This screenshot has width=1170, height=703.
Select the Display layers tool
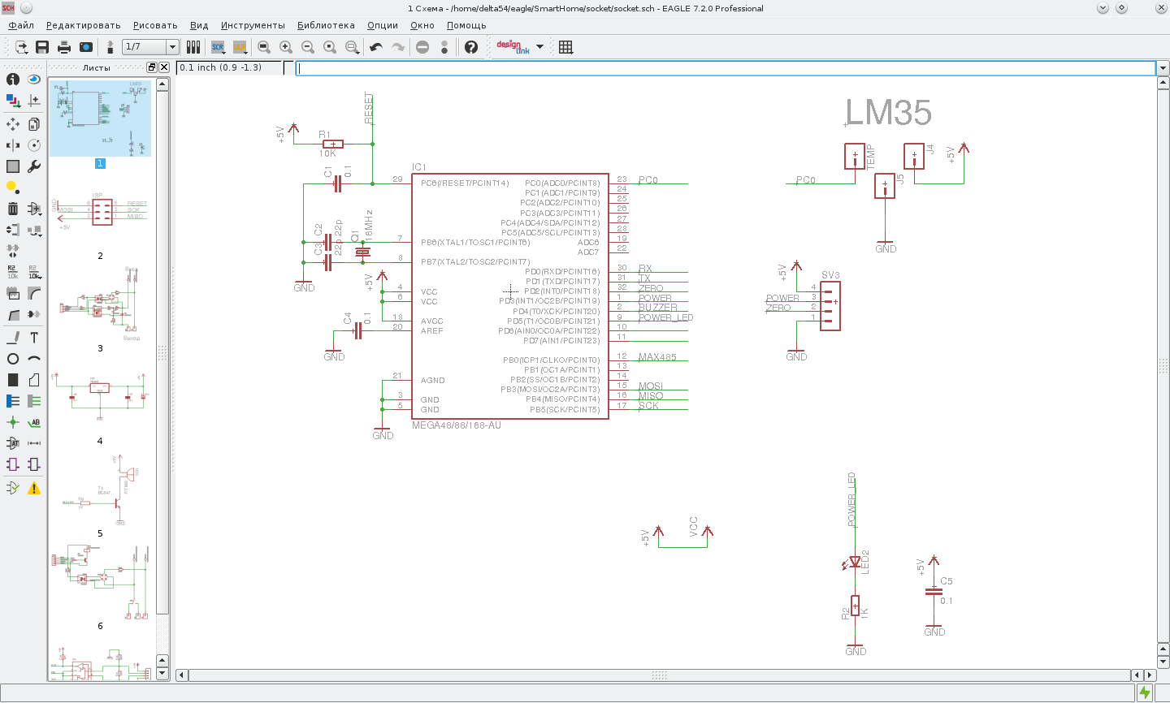point(13,101)
